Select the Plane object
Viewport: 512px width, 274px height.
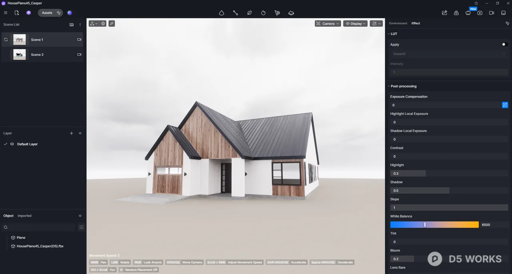[21, 238]
